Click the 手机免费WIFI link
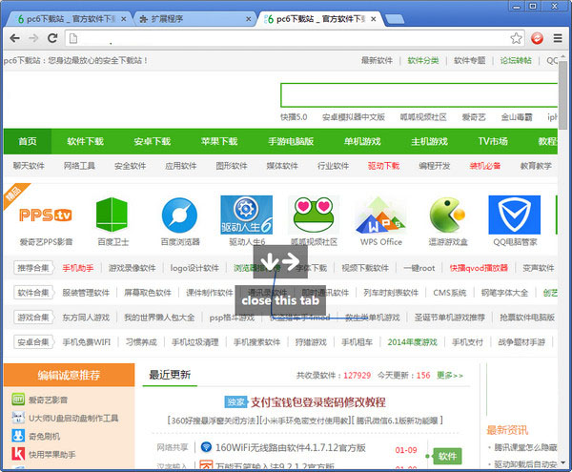 coord(86,342)
